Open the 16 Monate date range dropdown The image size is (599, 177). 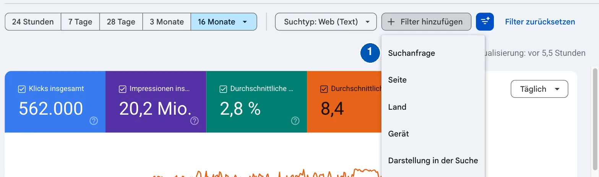pyautogui.click(x=224, y=22)
